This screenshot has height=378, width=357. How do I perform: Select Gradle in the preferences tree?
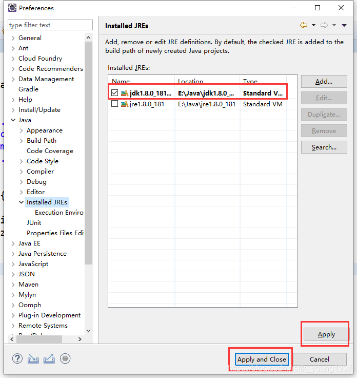(x=28, y=89)
